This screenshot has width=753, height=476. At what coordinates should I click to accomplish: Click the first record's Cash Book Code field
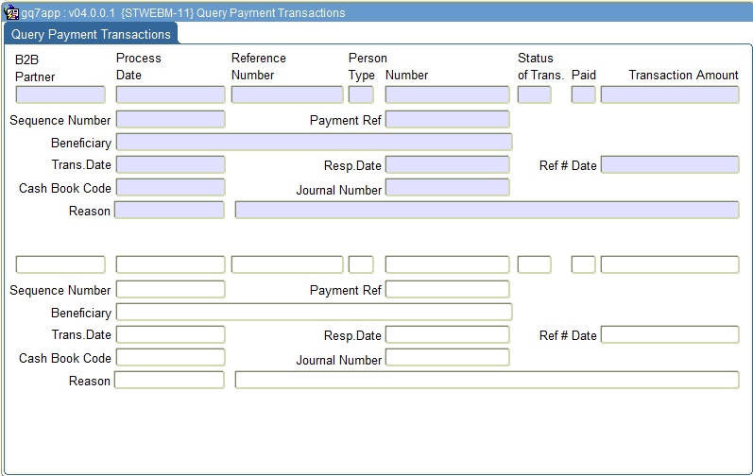[170, 187]
